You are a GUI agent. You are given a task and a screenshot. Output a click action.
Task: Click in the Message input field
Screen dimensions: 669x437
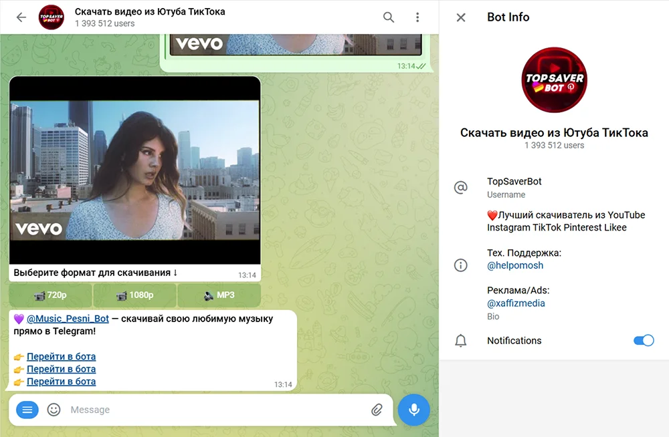[214, 410]
